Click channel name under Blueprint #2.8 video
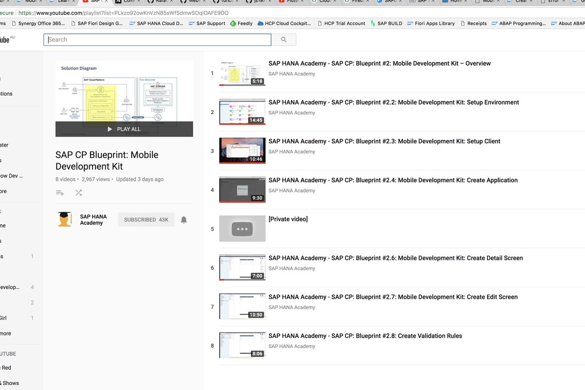 pos(292,347)
